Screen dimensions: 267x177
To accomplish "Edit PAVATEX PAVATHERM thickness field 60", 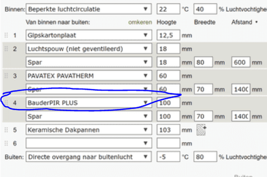I will pos(168,76).
